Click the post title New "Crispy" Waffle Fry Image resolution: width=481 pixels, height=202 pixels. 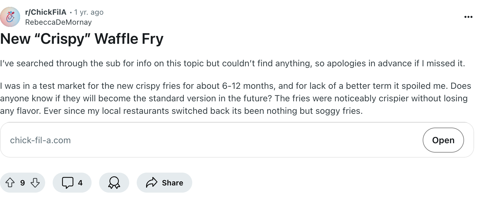coord(82,39)
